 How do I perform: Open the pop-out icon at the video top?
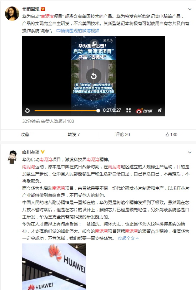point(94,43)
